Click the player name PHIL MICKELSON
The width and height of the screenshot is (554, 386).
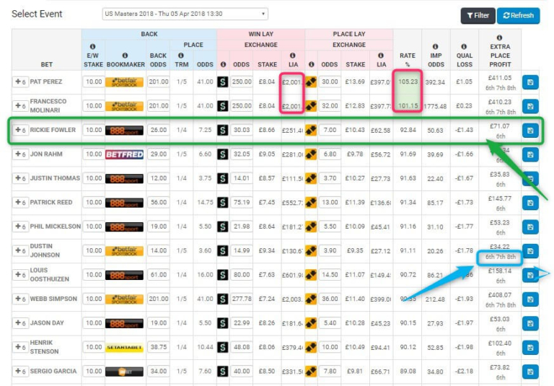(56, 227)
